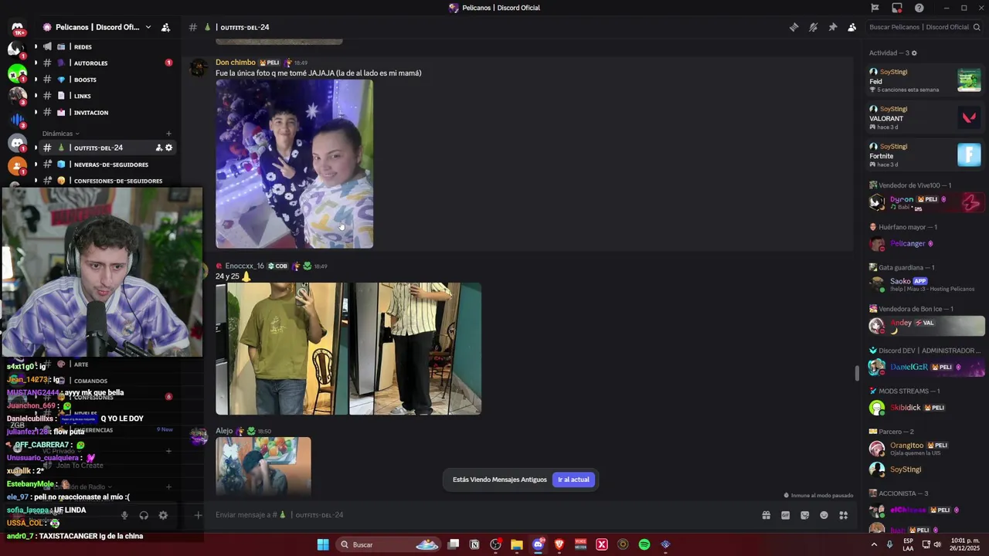Expand arrow beside NEVERAS-DE-SEGUIDORES channel
The image size is (989, 556).
tap(36, 164)
